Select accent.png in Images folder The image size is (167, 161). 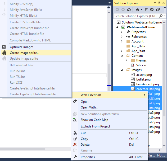pyautogui.click(x=144, y=75)
